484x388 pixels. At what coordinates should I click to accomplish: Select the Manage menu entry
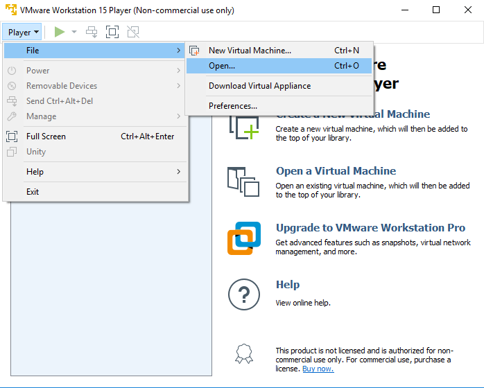click(95, 116)
